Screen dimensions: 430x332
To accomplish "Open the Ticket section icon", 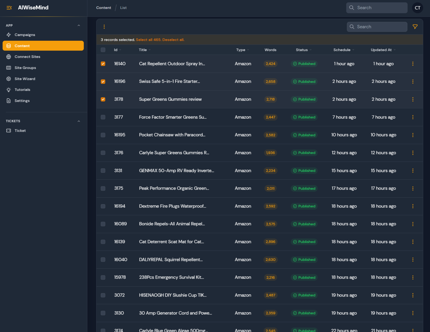I will click(8, 130).
